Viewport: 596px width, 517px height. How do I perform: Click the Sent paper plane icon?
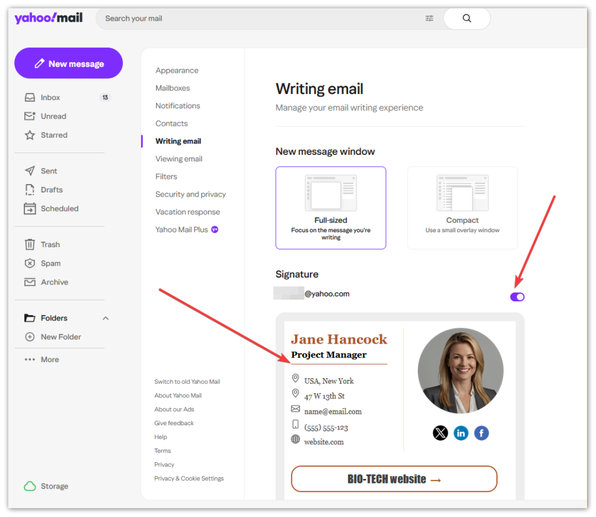coord(30,171)
